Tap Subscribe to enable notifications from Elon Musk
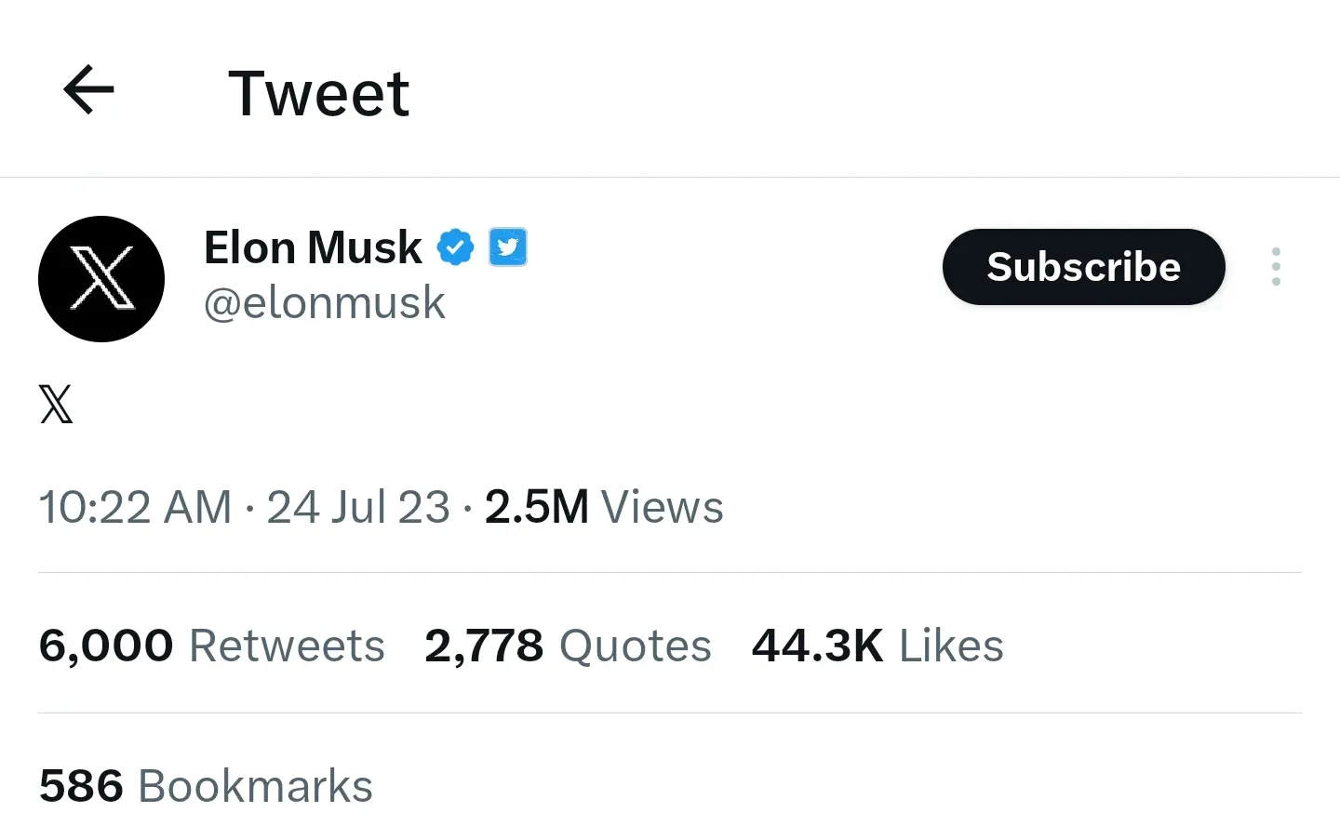1340x839 pixels. [1083, 267]
